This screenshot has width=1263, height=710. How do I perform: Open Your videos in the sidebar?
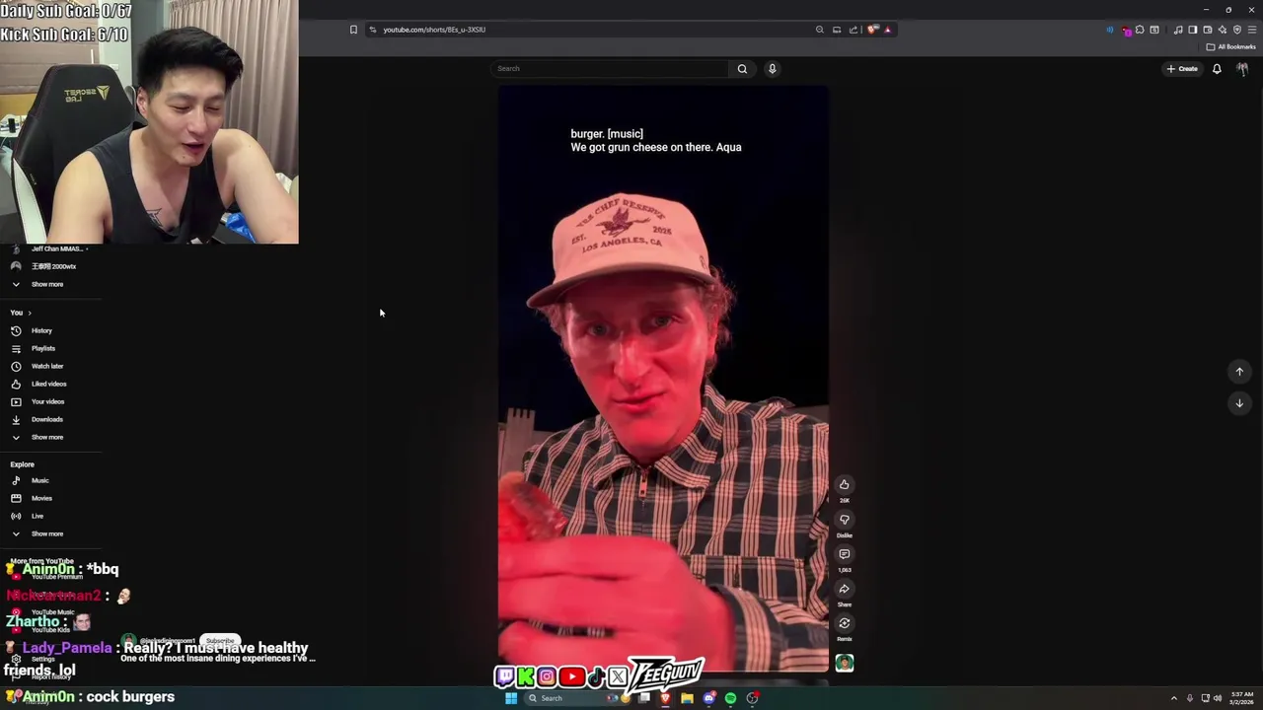coord(49,401)
